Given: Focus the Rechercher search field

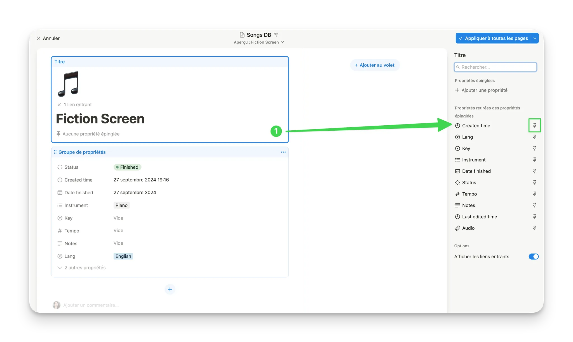Looking at the screenshot, I should 495,67.
